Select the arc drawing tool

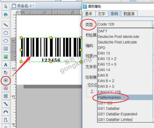point(6,112)
